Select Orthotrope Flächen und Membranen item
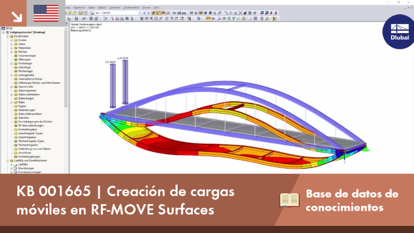This screenshot has width=414, height=233. [x=39, y=83]
